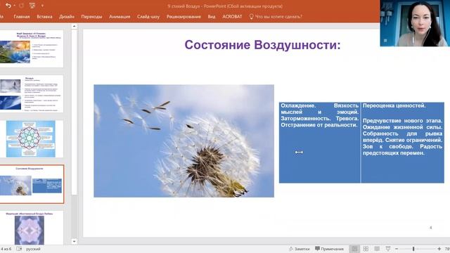The width and height of the screenshot is (450, 253).
Task: Start slideshow from beginning via quick access icon
Action: click(x=32, y=6)
